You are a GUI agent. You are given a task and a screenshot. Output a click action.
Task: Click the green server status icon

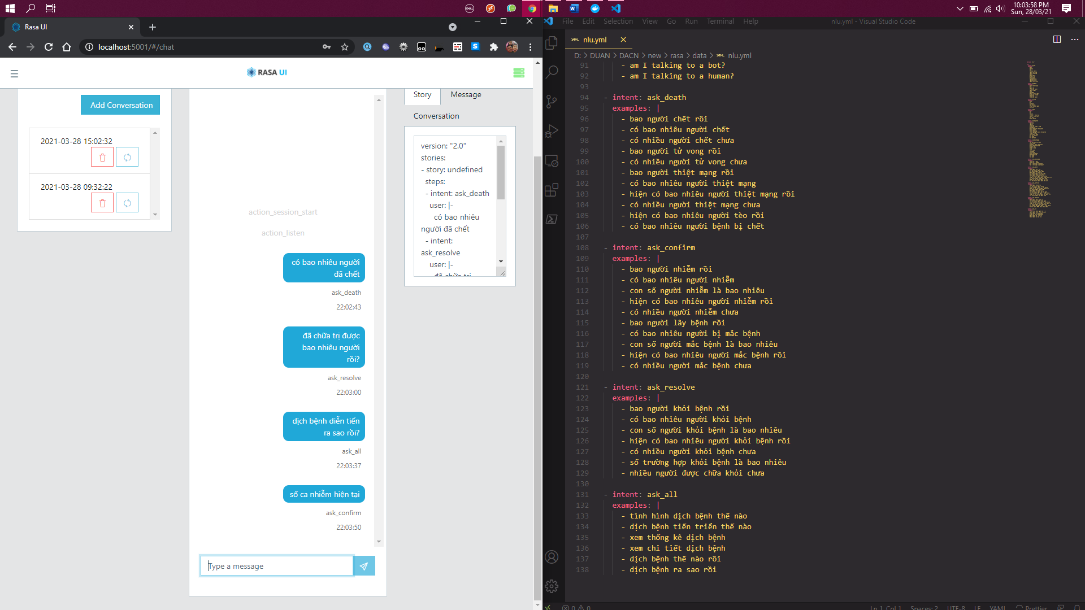click(x=519, y=73)
